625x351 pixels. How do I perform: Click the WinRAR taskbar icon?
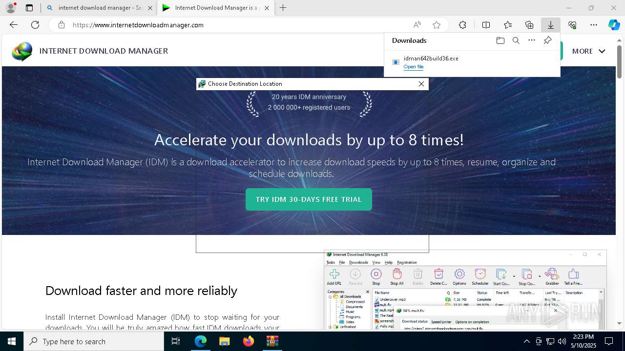(272, 341)
